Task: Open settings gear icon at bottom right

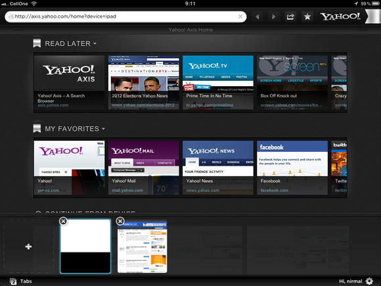Action: (369, 281)
